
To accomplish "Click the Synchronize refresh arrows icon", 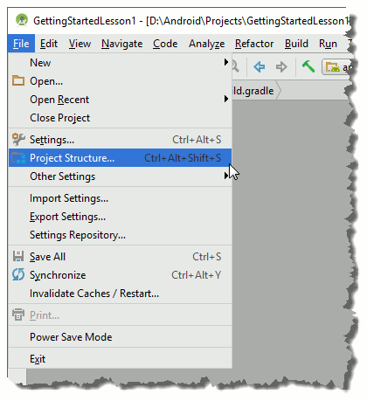I will (x=18, y=274).
